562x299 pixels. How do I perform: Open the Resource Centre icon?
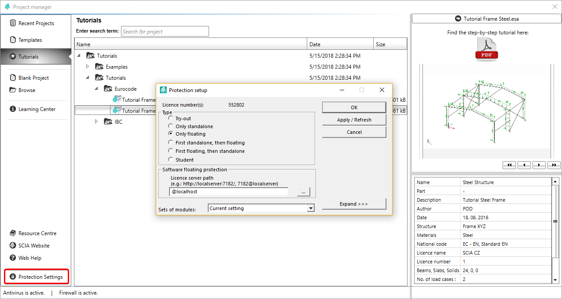coord(13,233)
